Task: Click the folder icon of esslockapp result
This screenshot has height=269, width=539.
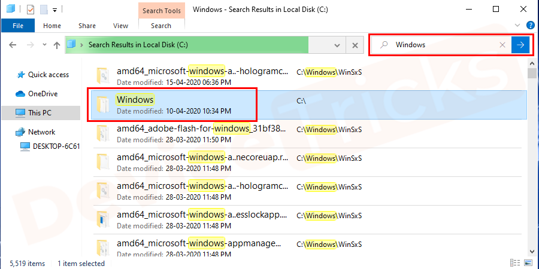Action: point(103,219)
